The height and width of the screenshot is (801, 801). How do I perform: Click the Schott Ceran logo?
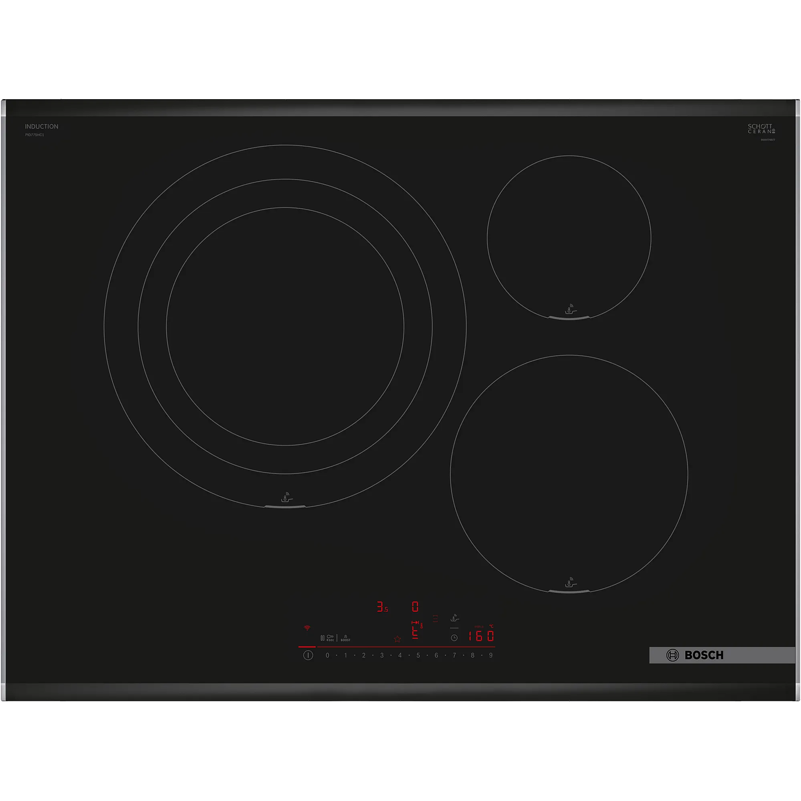tap(761, 129)
